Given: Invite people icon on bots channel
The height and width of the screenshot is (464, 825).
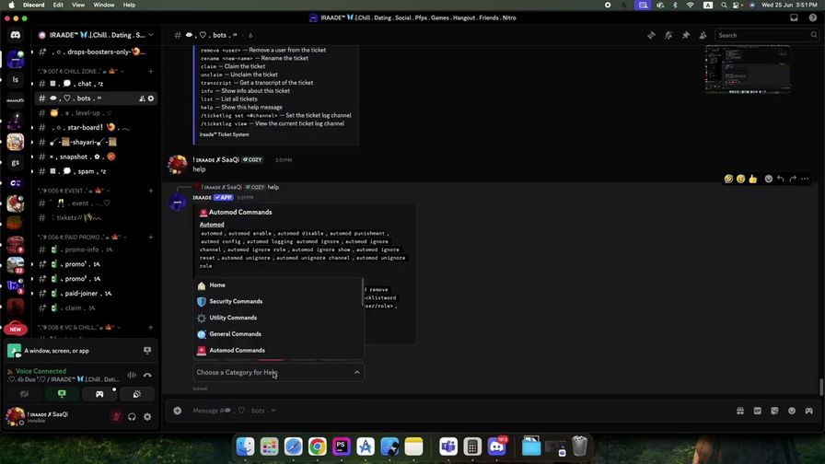Looking at the screenshot, I should click(142, 99).
